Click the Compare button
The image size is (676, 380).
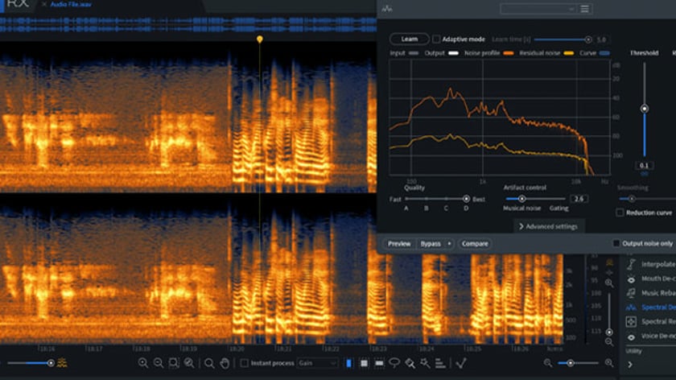click(475, 243)
